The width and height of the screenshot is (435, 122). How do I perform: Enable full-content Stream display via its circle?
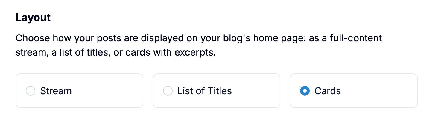(31, 91)
